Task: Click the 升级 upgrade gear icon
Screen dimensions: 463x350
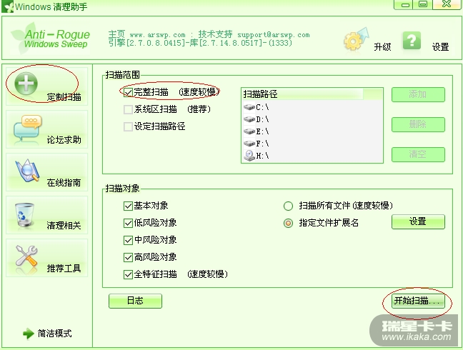Action: coord(357,40)
